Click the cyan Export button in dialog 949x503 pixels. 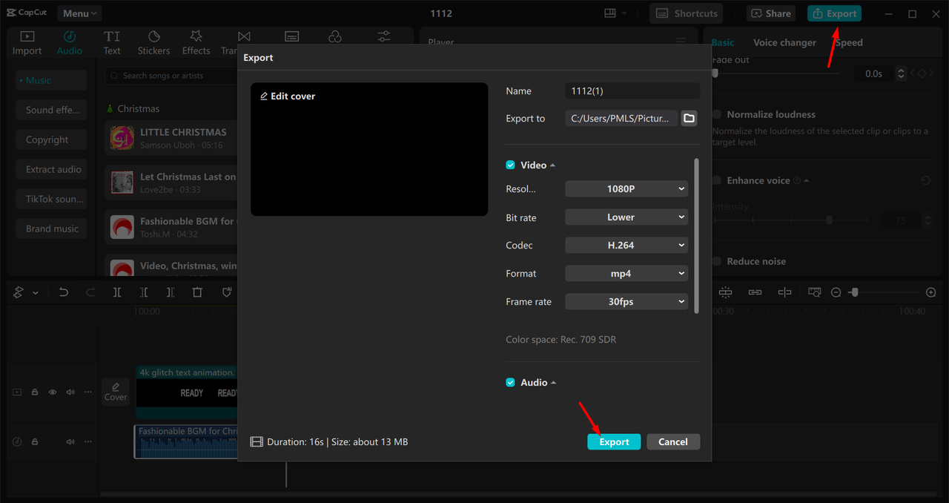coord(614,441)
